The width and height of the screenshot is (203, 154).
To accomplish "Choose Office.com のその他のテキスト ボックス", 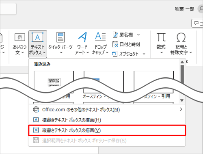I will tap(107, 110).
